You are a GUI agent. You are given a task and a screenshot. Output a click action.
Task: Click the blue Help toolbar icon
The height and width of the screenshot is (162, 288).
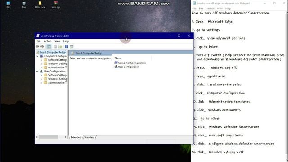[67, 47]
